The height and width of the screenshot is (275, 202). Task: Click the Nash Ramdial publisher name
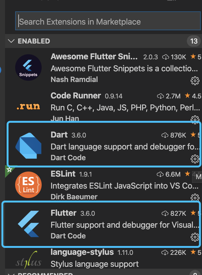74,79
